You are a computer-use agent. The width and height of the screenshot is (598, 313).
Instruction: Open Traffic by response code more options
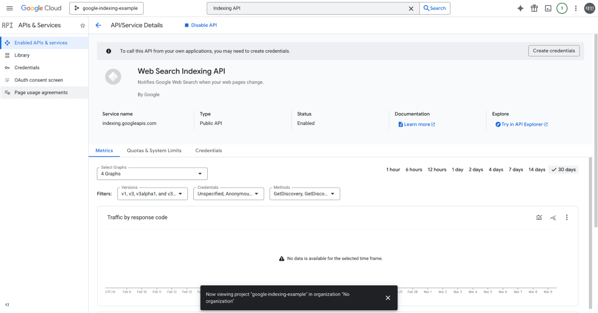pyautogui.click(x=567, y=217)
